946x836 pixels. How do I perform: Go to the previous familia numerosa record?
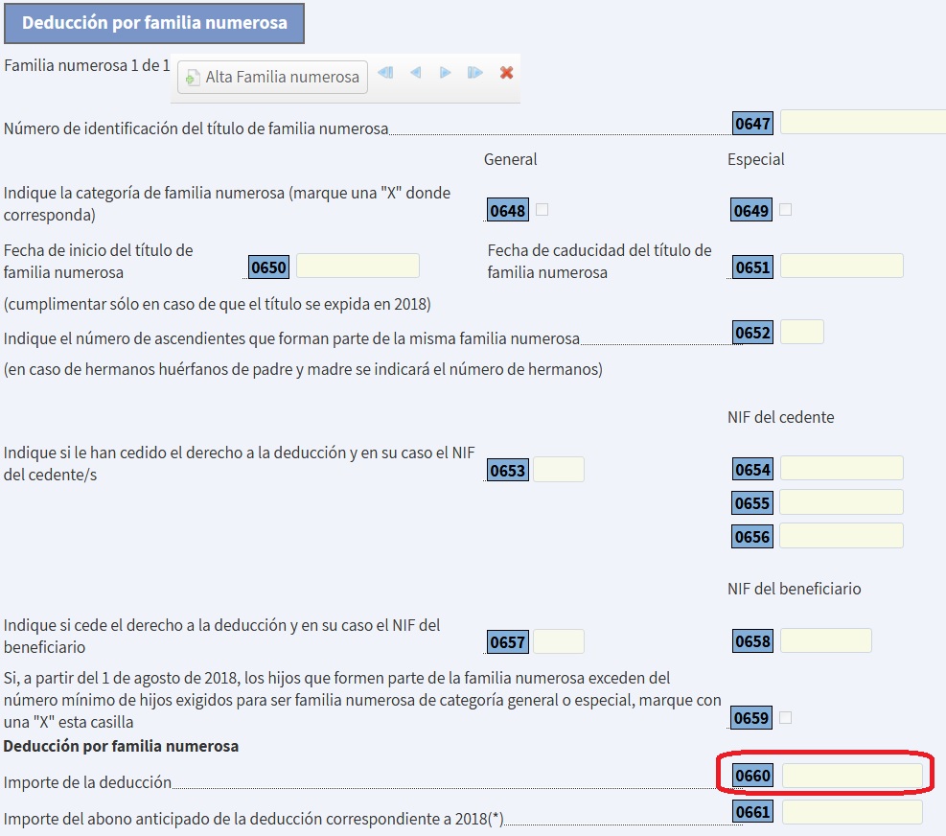click(x=415, y=73)
